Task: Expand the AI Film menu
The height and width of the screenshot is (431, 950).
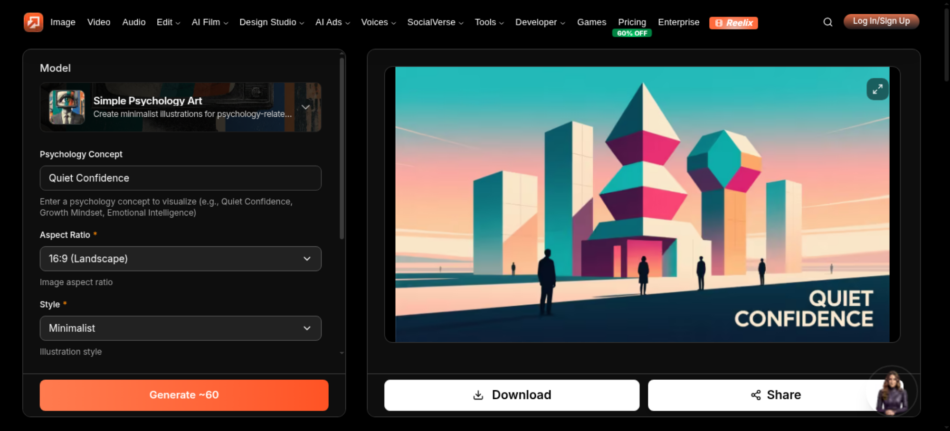Action: coord(209,22)
